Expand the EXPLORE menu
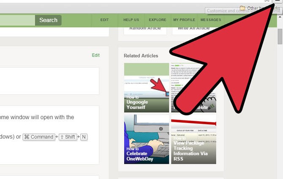 click(157, 20)
